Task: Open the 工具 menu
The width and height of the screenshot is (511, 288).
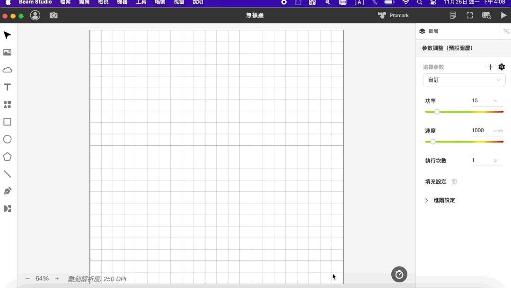Action: tap(141, 2)
